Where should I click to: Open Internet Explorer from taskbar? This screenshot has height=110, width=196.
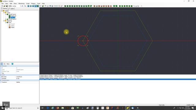53,108
